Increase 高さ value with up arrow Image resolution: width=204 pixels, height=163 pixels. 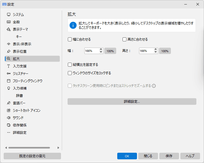pyautogui.click(x=156, y=49)
